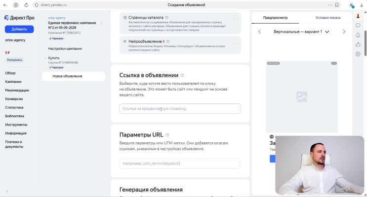Screen dimensions: 367x197
Task: Open Платежи и документы in left menu
Action: coord(14,144)
